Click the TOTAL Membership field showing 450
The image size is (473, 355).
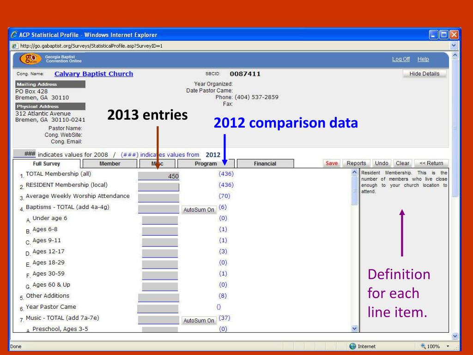[159, 176]
